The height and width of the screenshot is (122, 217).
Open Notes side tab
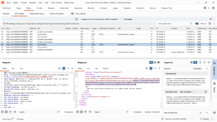tap(214, 88)
